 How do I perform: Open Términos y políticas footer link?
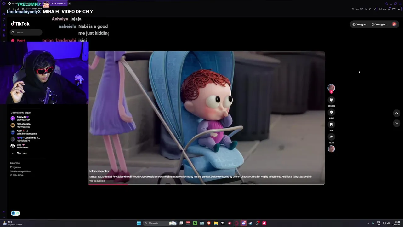click(x=21, y=172)
